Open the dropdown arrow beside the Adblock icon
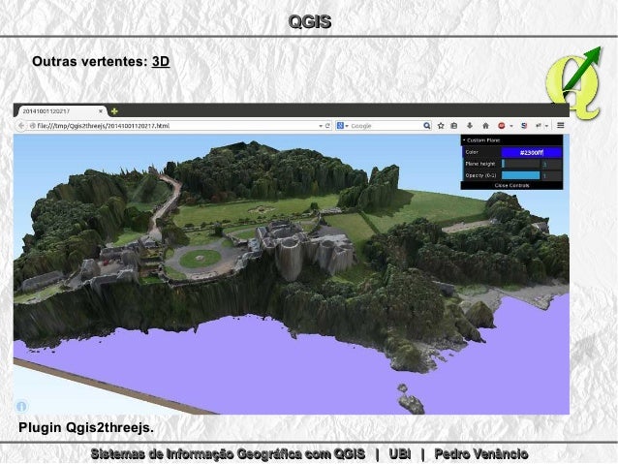Viewport: 618px width, 464px height. 511,126
